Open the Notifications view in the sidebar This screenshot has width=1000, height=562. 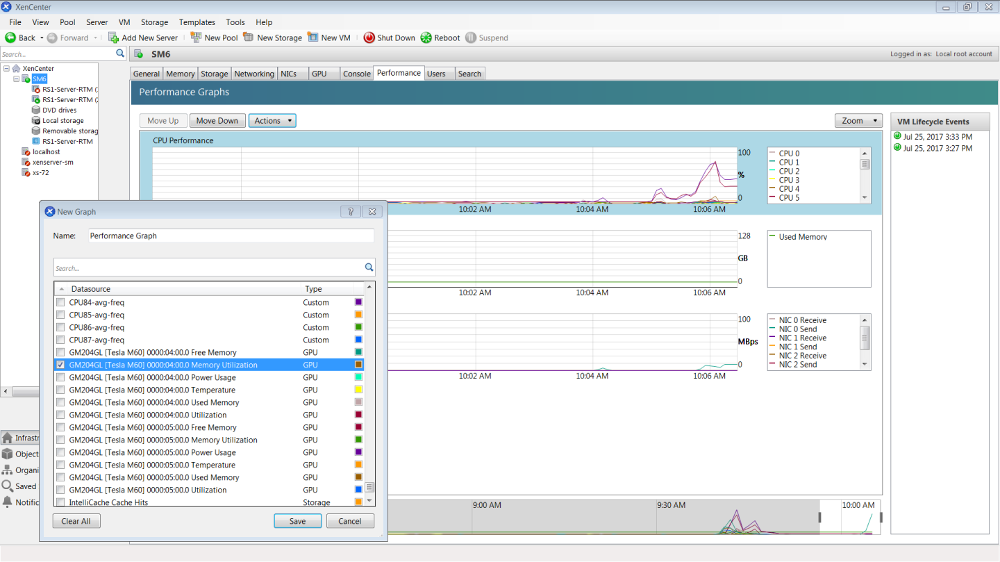pos(21,502)
